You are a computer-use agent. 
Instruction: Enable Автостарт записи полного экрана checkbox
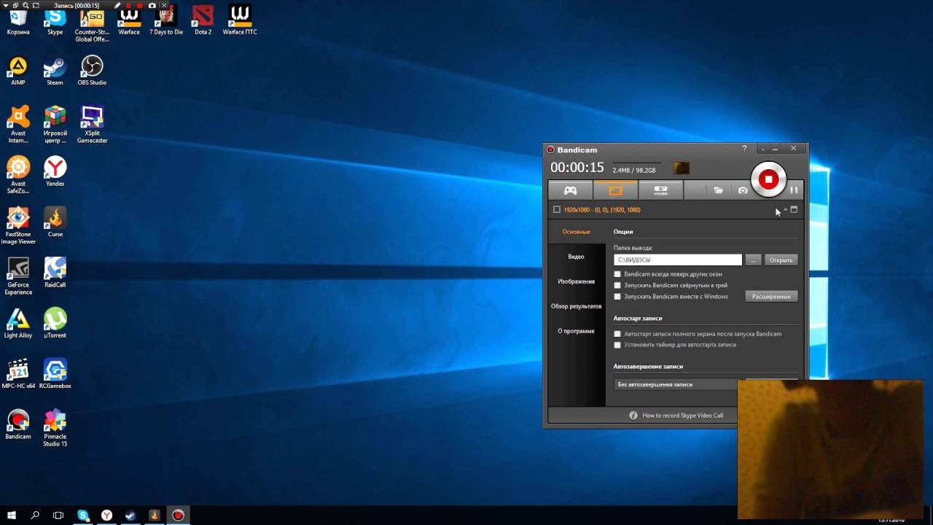click(x=617, y=334)
